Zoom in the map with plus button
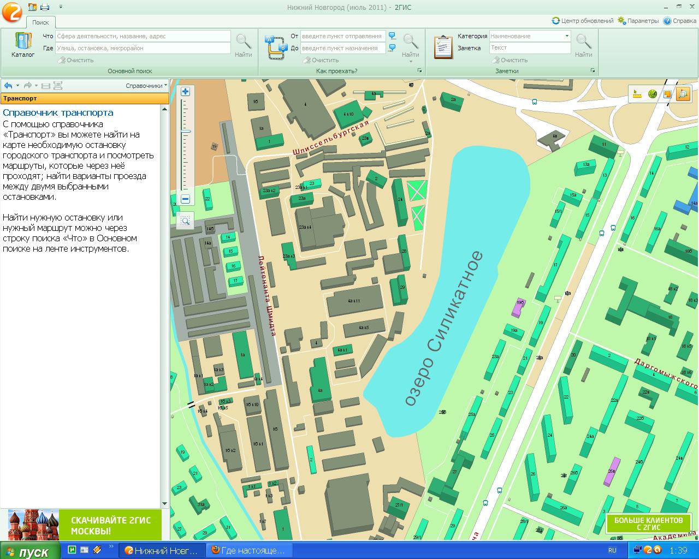Screen dimensions: 699x559 [185, 92]
